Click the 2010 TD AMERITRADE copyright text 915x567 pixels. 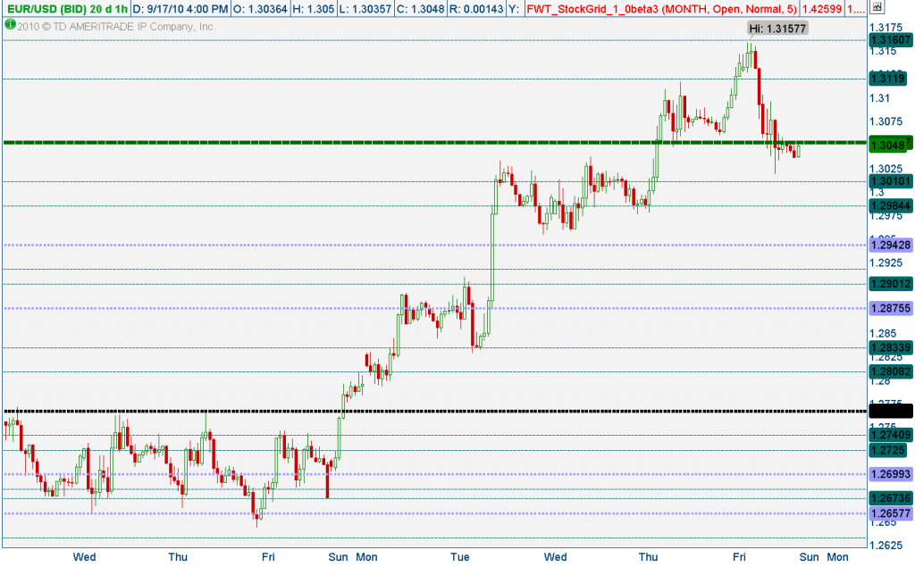click(x=116, y=27)
